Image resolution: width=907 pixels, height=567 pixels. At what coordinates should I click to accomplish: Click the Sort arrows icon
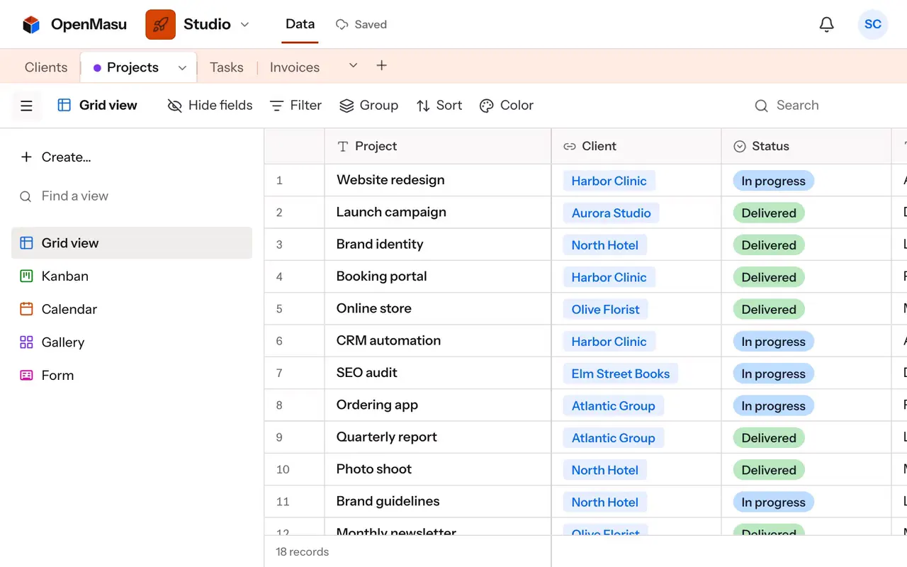(x=423, y=106)
